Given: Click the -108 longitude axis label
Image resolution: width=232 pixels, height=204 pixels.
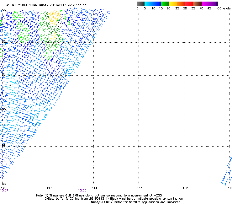Looking at the screenshot, I should pyautogui.click(x=184, y=188).
